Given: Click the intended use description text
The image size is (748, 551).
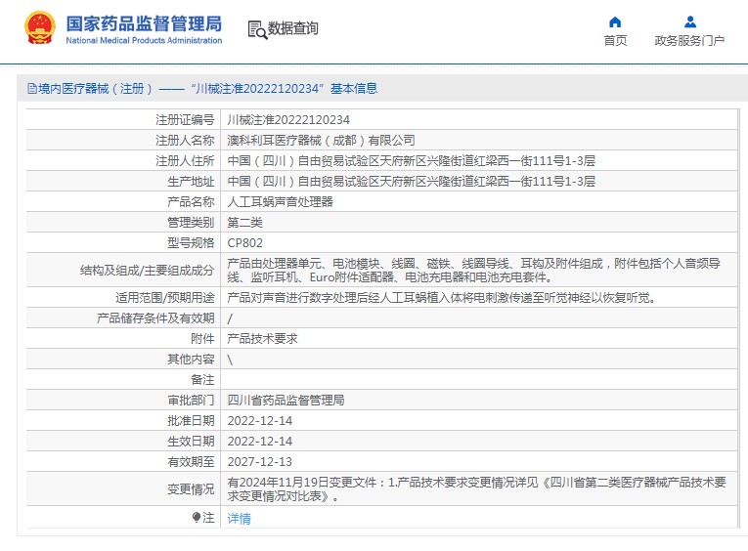Looking at the screenshot, I should click(x=442, y=297).
